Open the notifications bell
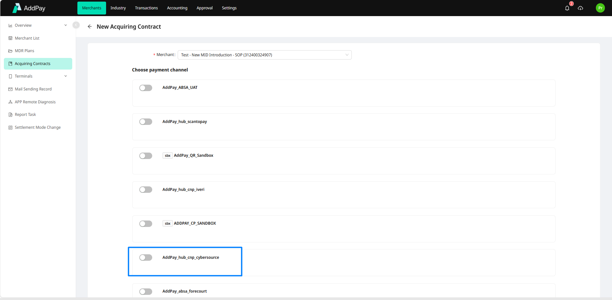The width and height of the screenshot is (612, 300). (x=567, y=8)
